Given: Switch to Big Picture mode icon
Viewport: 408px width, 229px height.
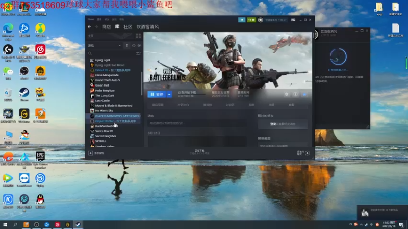Looking at the screenshot, I should pos(293,20).
